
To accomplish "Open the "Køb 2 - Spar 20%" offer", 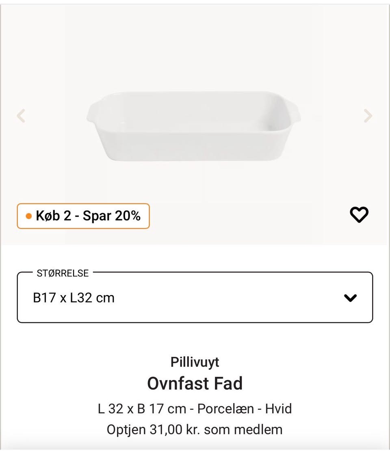I will [x=83, y=216].
